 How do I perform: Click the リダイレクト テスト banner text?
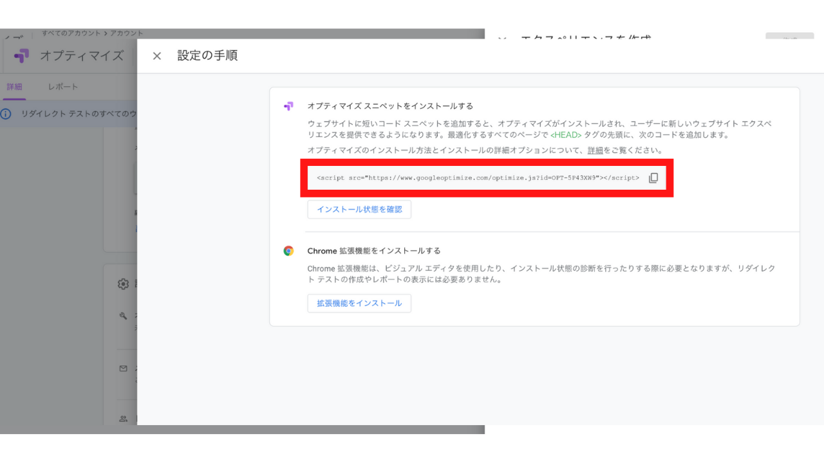[x=79, y=114]
